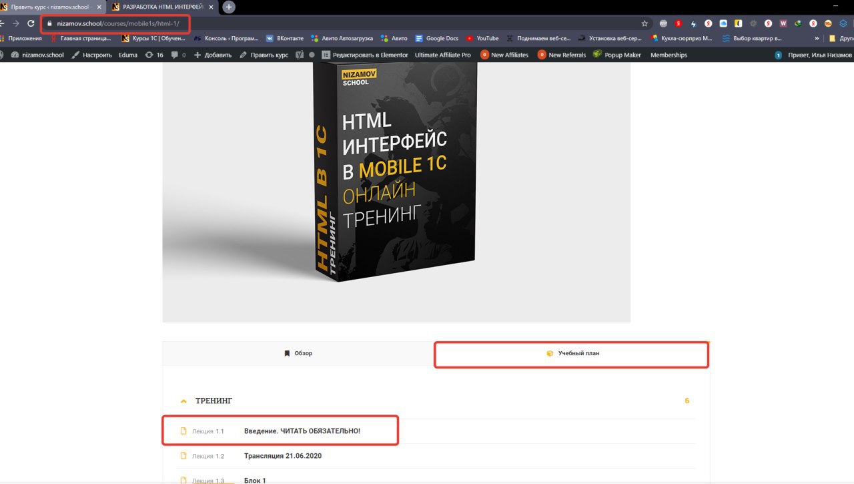Click the document icon beside 'Лекция 1.1'
This screenshot has width=854, height=484.
pos(183,431)
